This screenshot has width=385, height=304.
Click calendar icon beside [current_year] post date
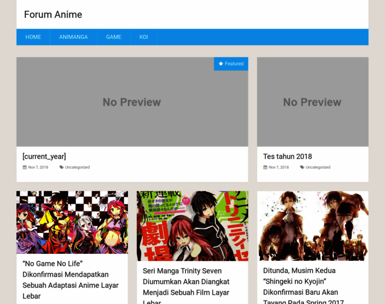tap(25, 167)
